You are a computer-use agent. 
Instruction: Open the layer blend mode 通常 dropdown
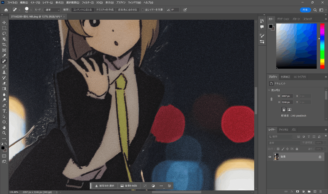point(284,143)
